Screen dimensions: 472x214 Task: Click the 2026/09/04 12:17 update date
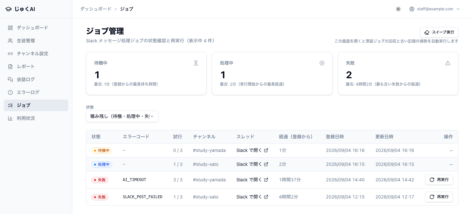click(x=395, y=197)
